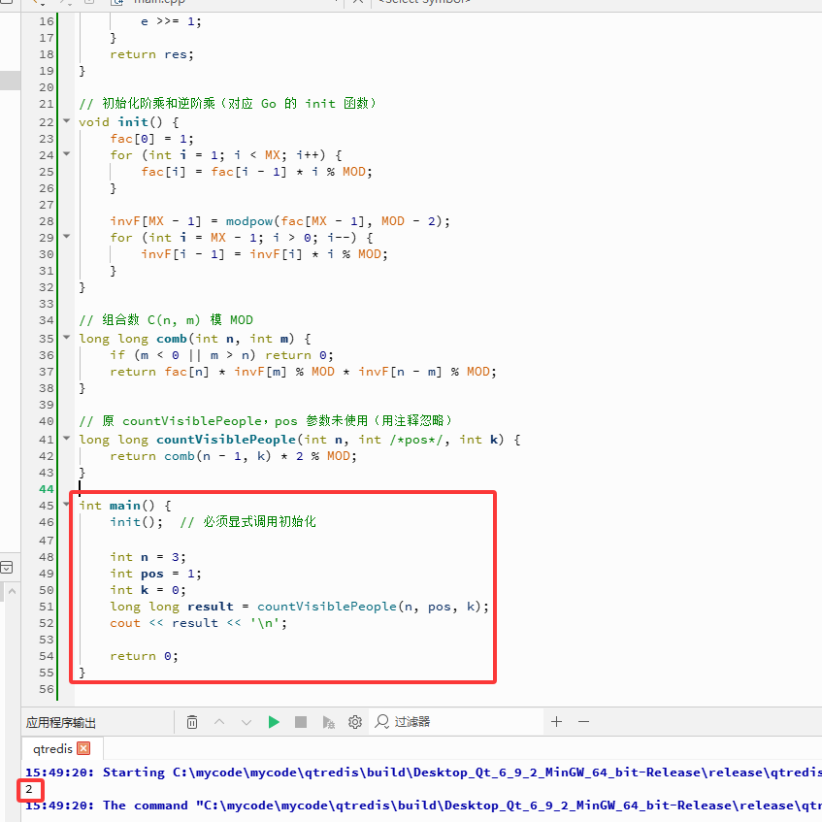822x822 pixels.
Task: Go to next output item arrow
Action: (x=247, y=722)
